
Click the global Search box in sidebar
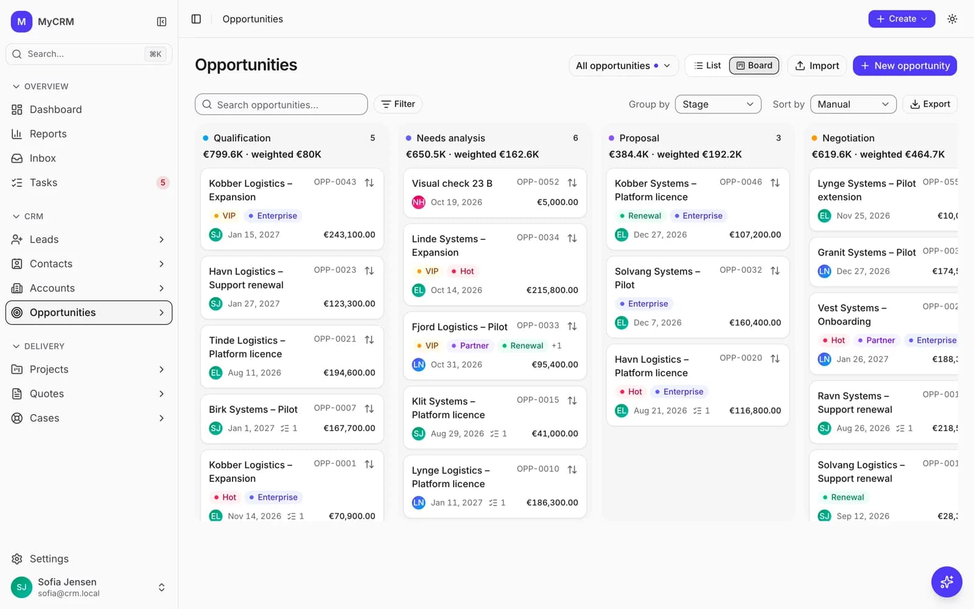89,54
